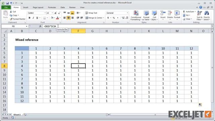This screenshot has height=121, width=215.
Task: Click the Percent Style icon
Action: point(114,18)
